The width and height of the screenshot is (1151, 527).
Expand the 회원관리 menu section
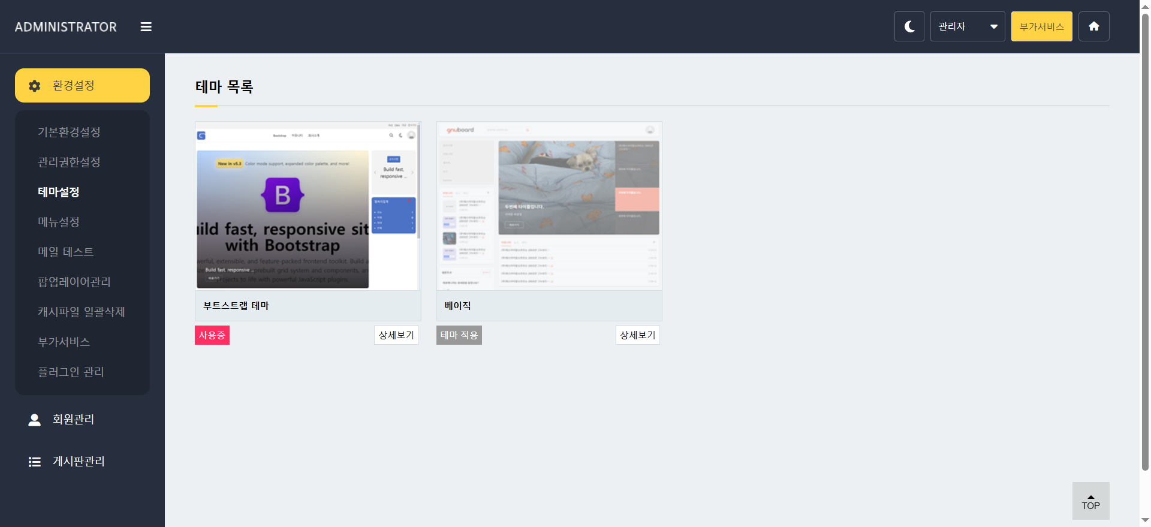[73, 420]
